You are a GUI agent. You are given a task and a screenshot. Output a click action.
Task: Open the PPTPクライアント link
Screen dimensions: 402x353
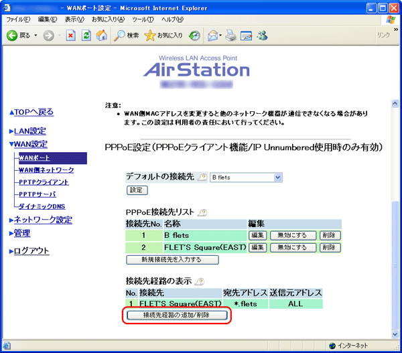click(44, 182)
